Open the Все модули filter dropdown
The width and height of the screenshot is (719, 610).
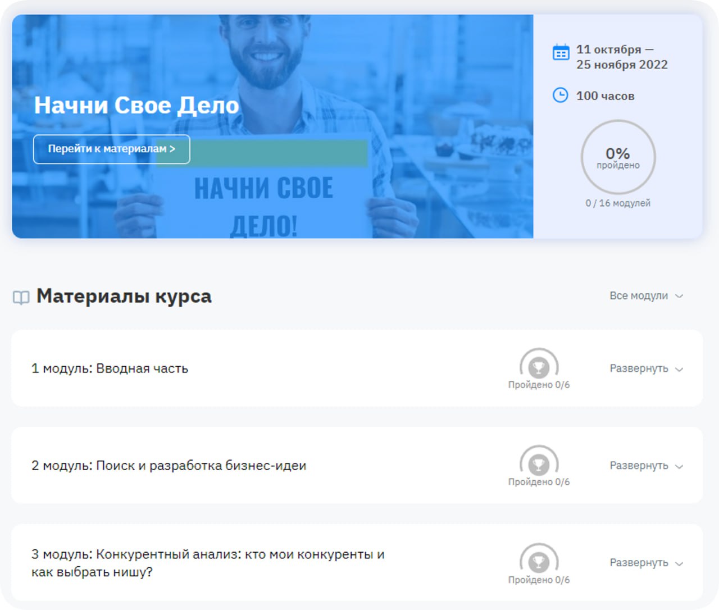pos(647,295)
